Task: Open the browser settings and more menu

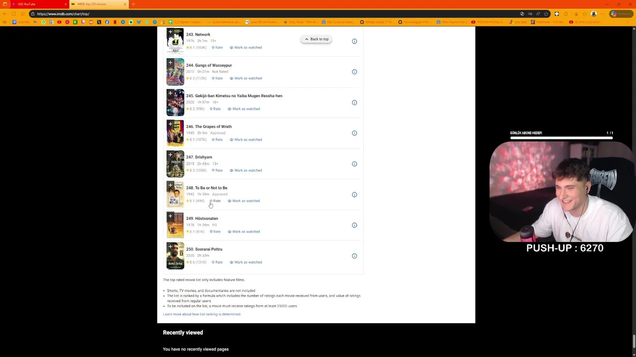Action: point(602,14)
